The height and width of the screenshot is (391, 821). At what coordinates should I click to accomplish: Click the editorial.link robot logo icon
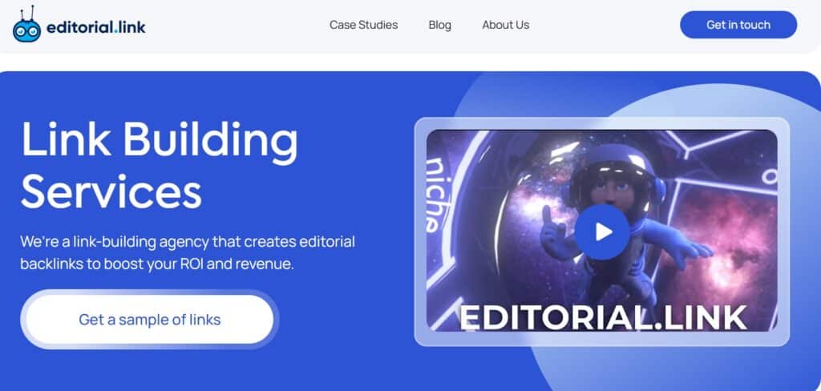26,25
